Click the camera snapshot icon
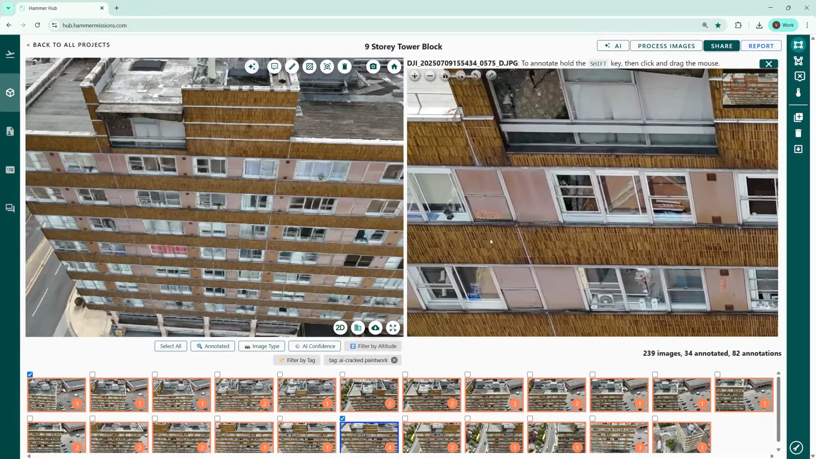 coord(373,67)
